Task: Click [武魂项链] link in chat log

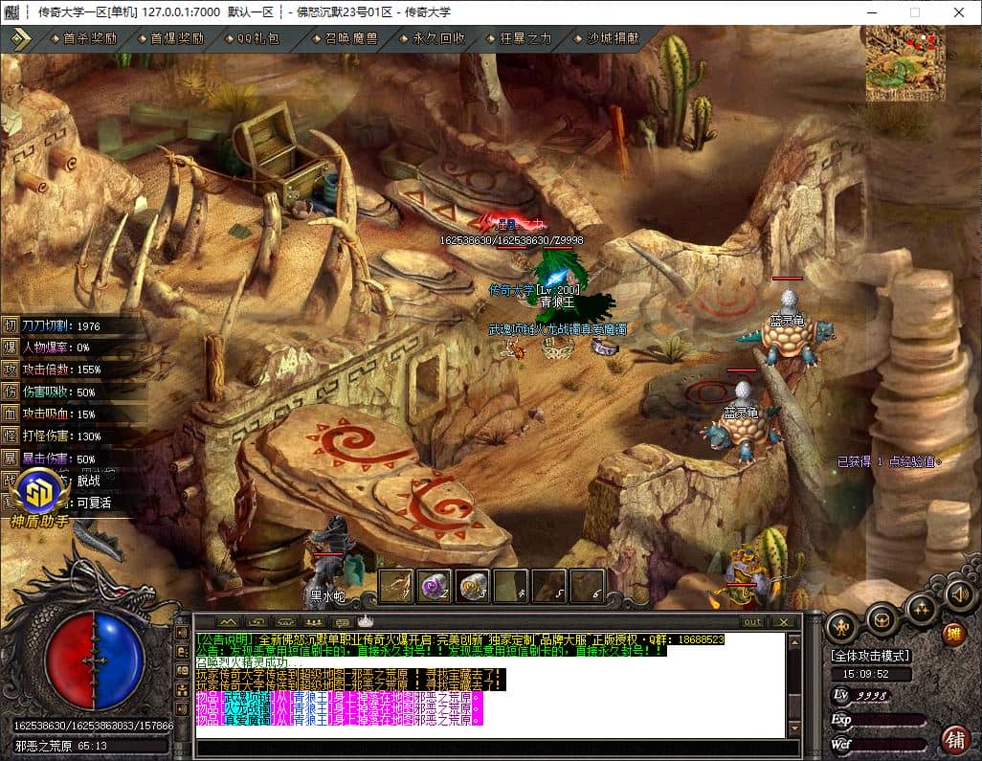Action: tap(245, 697)
